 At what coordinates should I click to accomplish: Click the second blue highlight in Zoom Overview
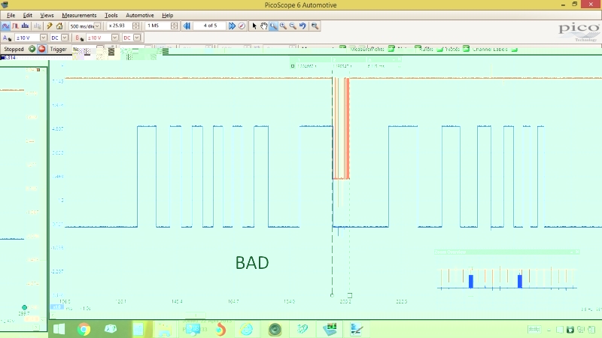[x=520, y=281]
